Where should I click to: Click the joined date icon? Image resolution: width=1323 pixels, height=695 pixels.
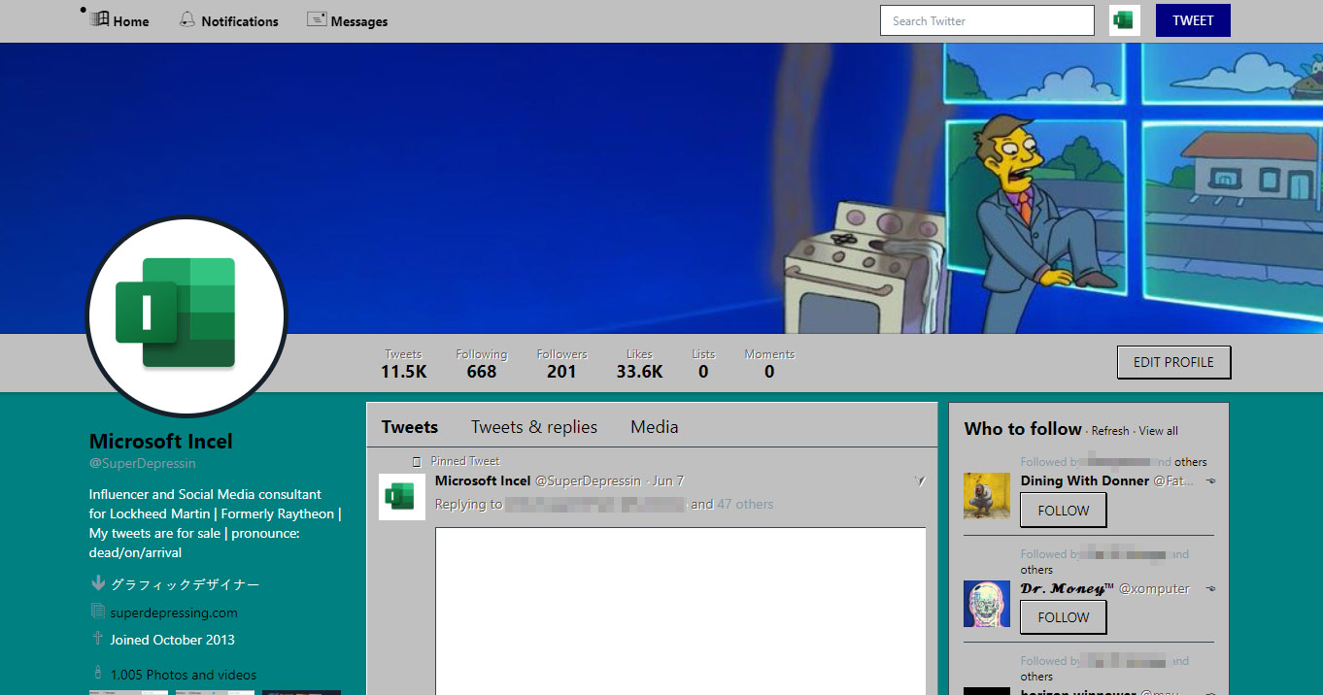pyautogui.click(x=98, y=638)
